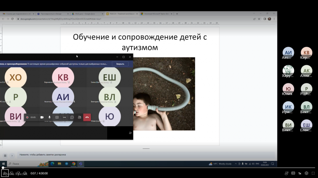318x178 pixels.
Task: Hang up using the red phone button
Action: [x=87, y=117]
